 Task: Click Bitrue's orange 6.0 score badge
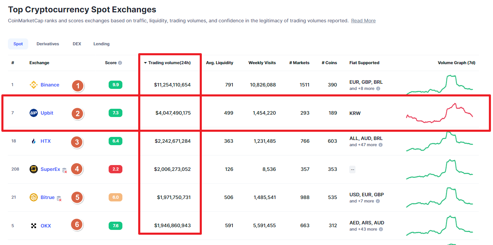pyautogui.click(x=116, y=197)
